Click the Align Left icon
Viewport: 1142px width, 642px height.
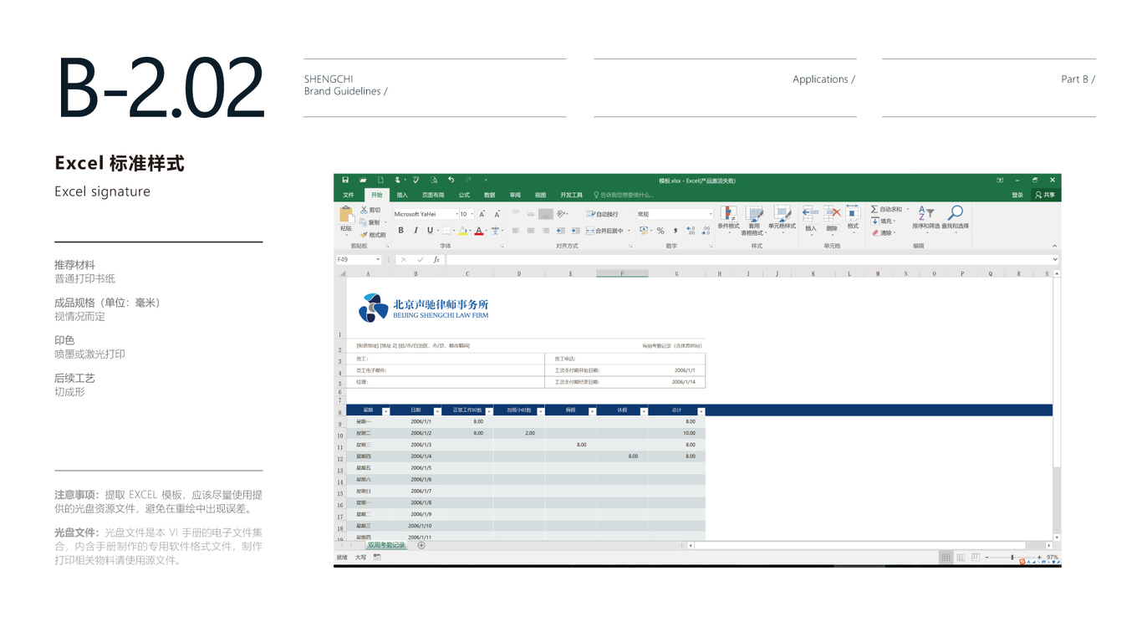pyautogui.click(x=516, y=231)
